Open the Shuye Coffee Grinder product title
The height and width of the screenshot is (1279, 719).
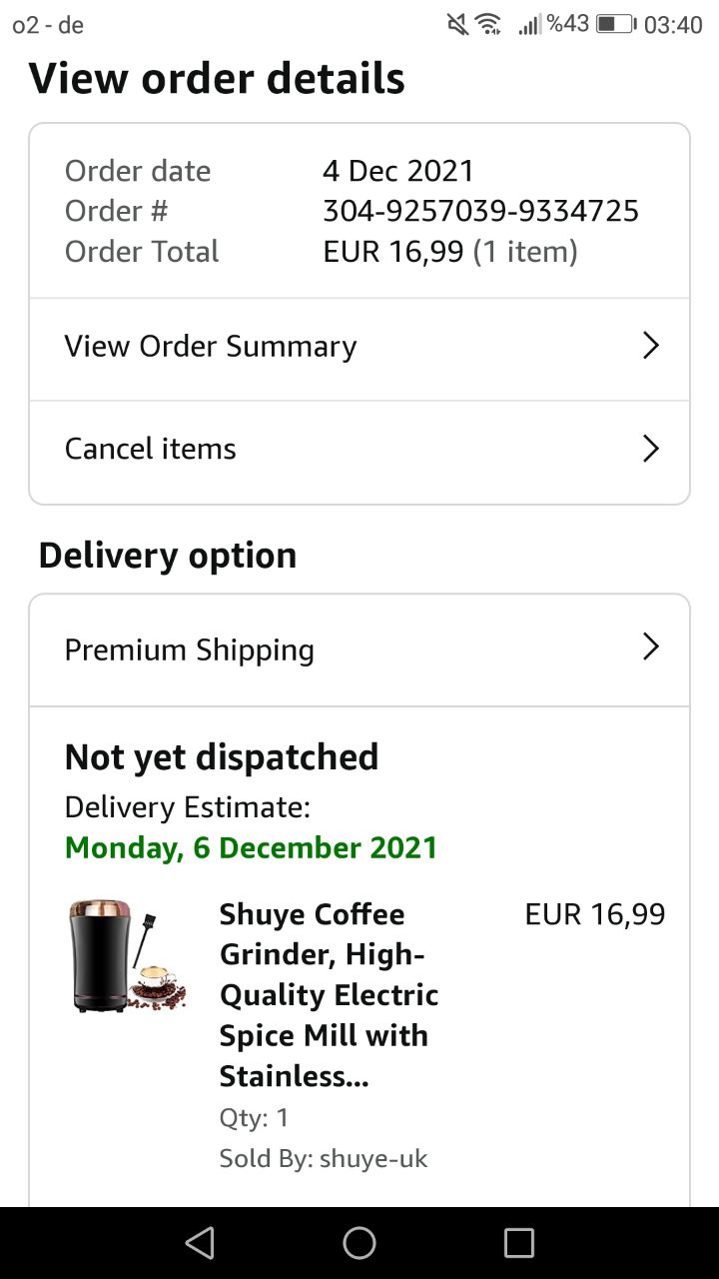point(329,994)
